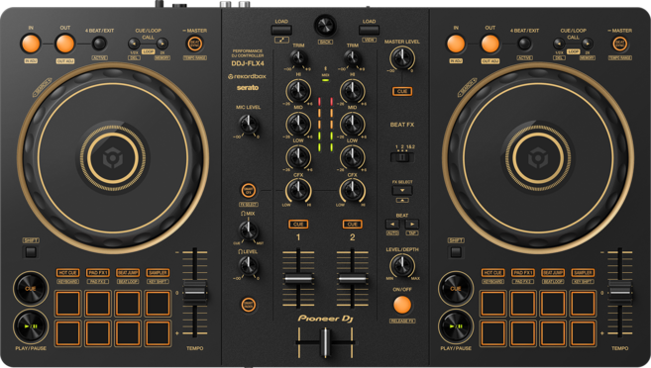Push the left deck 4 BEAT/EXIT button
This screenshot has height=368, width=651.
(x=99, y=44)
